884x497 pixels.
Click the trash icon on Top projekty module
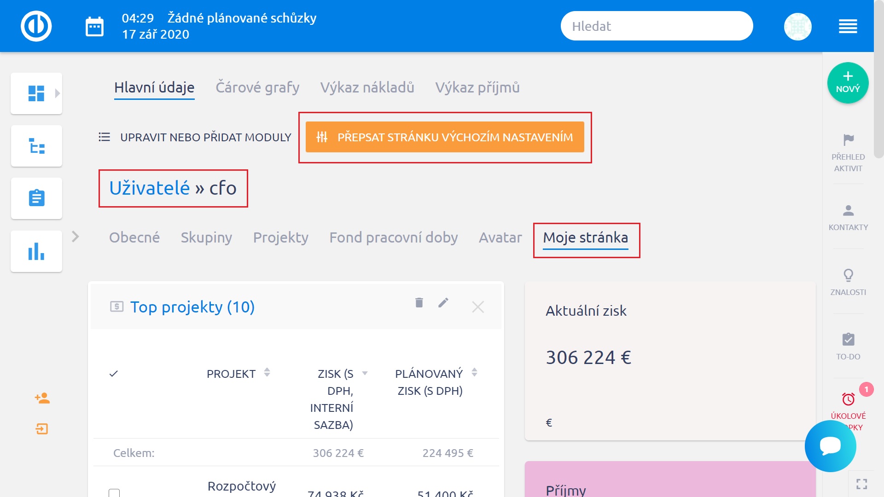click(419, 303)
